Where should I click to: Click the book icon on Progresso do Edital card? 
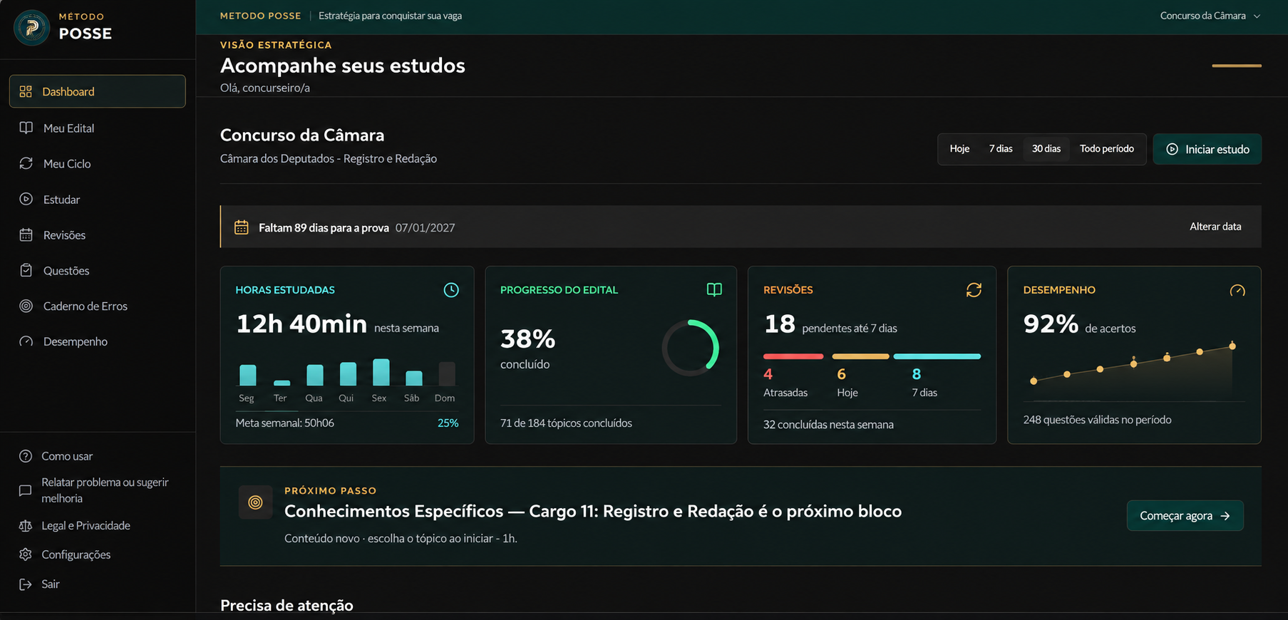point(714,289)
